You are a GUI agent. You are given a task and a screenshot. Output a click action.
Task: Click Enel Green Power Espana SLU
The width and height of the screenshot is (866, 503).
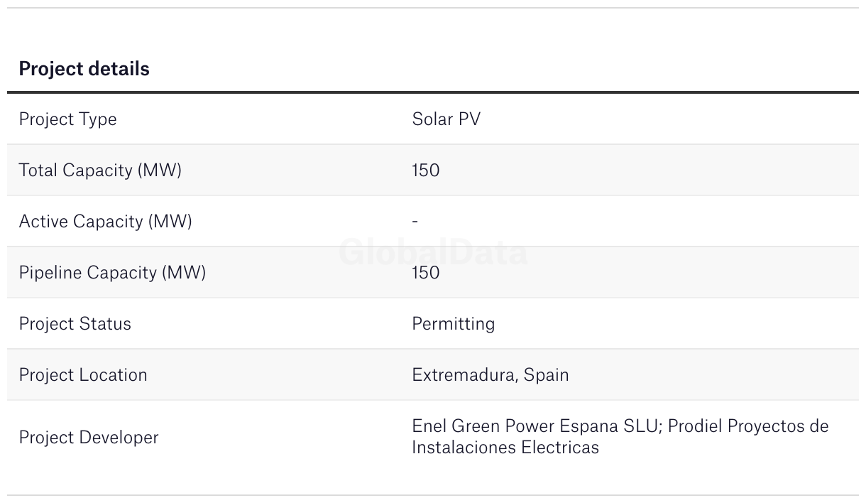click(536, 426)
